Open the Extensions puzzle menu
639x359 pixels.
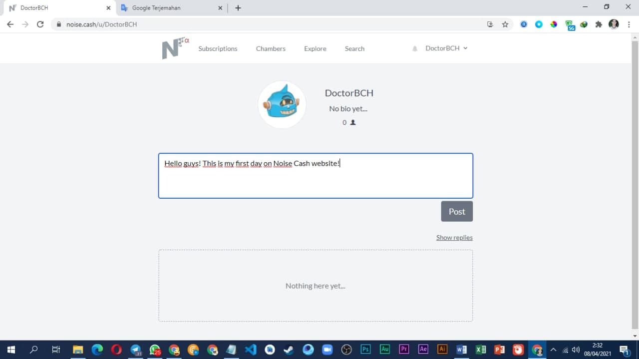[599, 24]
